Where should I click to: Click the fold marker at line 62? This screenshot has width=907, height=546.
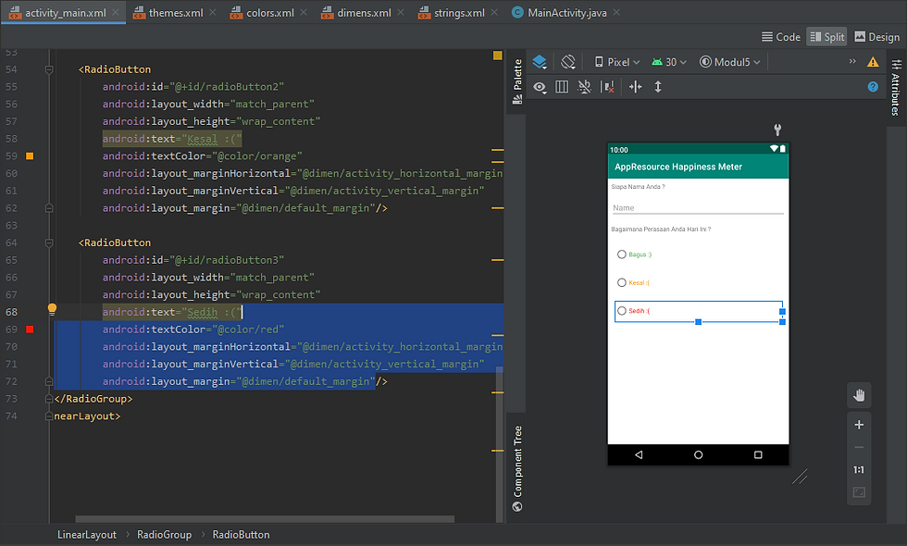49,208
